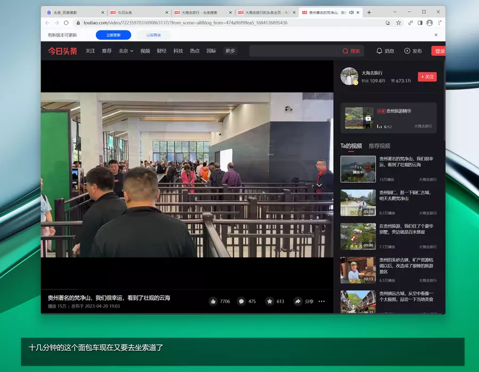Click the video title 贵州著名的梵净山

pyautogui.click(x=109, y=298)
